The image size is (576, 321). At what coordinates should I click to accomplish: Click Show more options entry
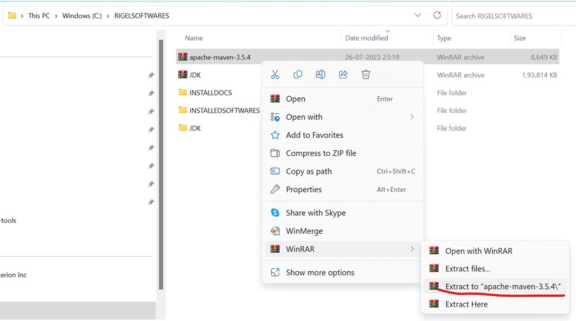point(320,273)
